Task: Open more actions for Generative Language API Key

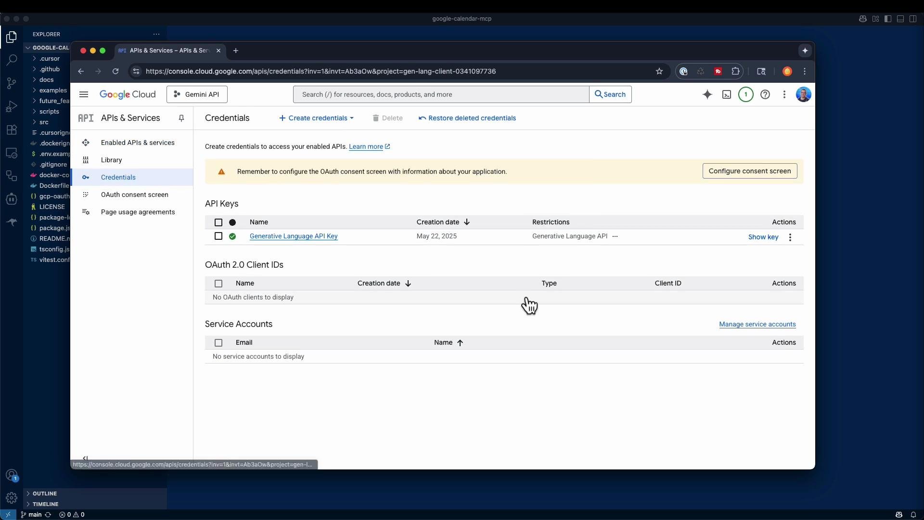Action: pos(790,237)
